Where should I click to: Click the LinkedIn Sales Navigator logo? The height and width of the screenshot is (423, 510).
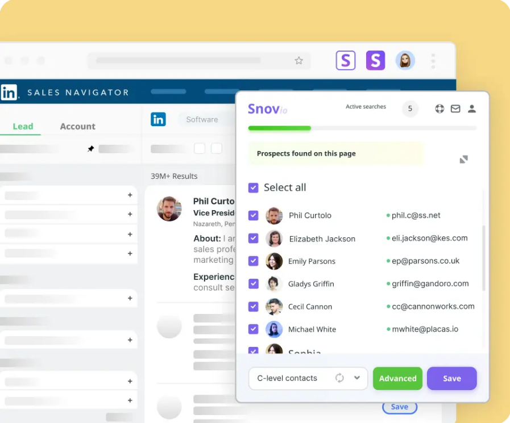coord(9,93)
